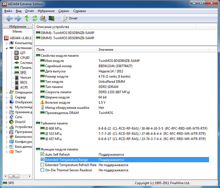Click the Безопасность shield icon
The image size is (220, 188).
click(11, 137)
